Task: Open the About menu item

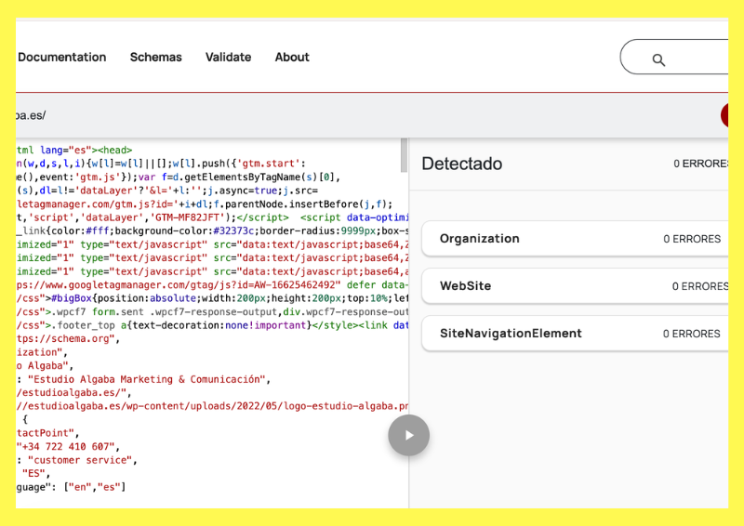Action: (x=292, y=57)
